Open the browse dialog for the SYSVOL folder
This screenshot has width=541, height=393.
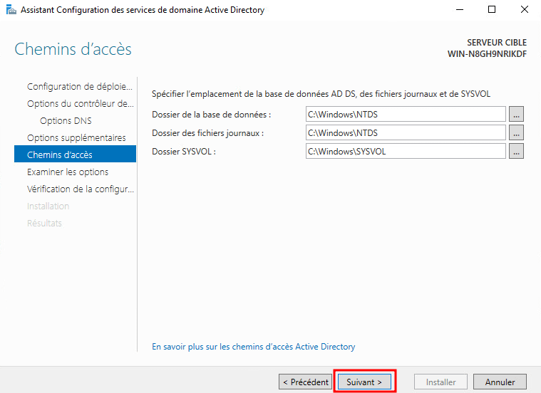click(x=516, y=151)
